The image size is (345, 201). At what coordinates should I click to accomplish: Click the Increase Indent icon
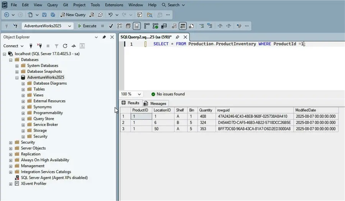[x=228, y=26]
